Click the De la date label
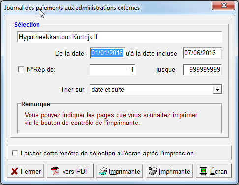The image size is (239, 185). pyautogui.click(x=69, y=54)
